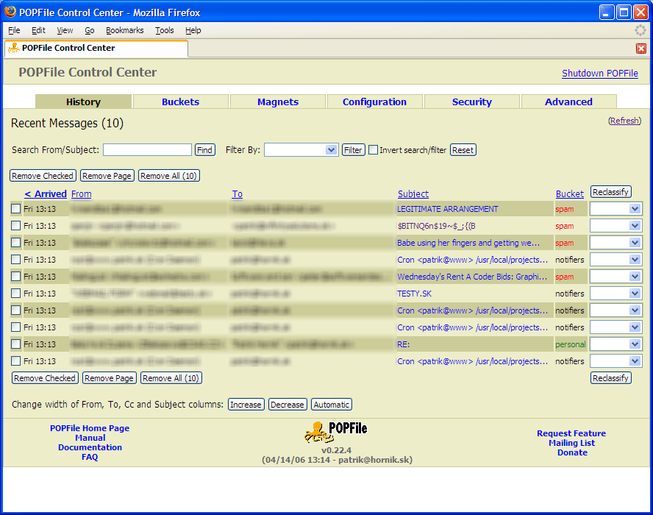The image size is (653, 515).
Task: Click the POPFile octopus logo in footer
Action: (x=335, y=432)
